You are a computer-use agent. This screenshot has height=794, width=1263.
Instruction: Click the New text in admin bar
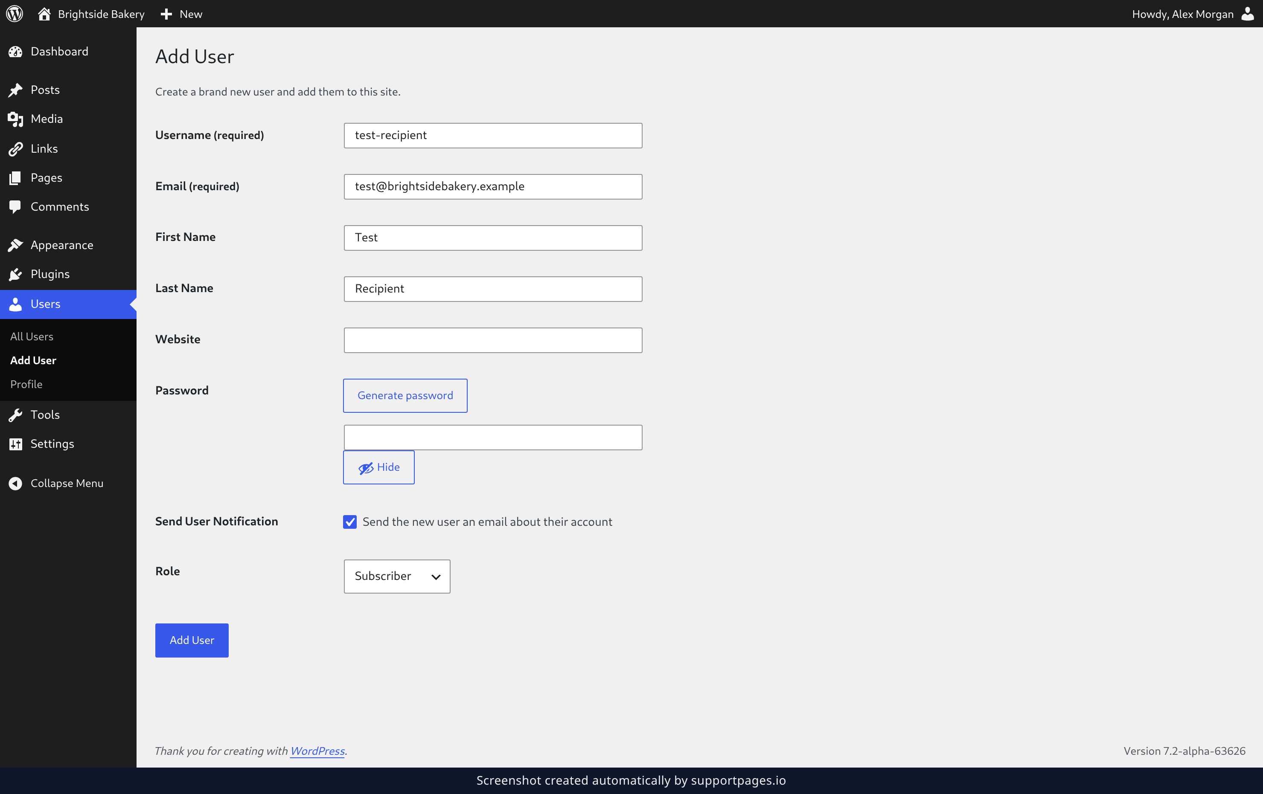click(191, 14)
